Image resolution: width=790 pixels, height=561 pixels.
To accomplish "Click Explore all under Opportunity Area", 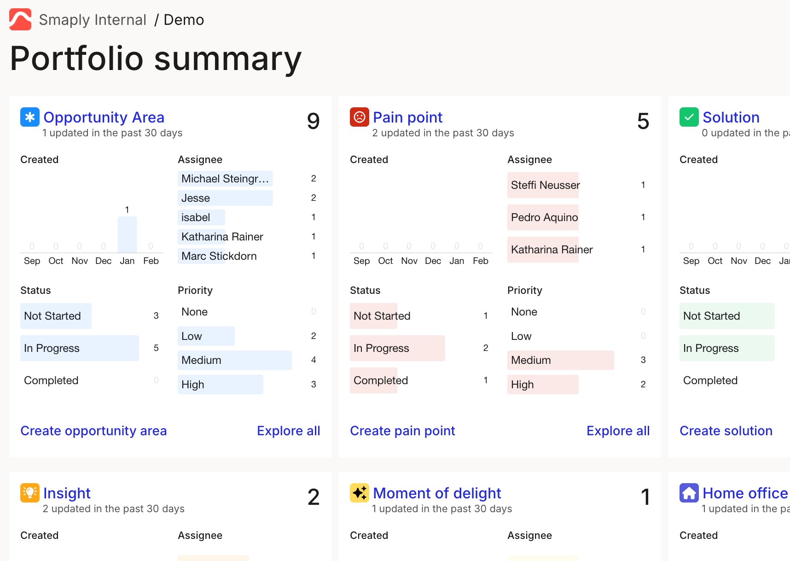I will [288, 431].
